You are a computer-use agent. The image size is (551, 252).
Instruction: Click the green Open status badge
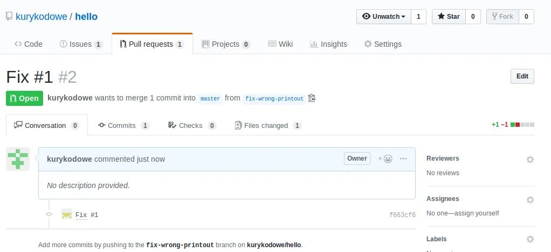[25, 98]
